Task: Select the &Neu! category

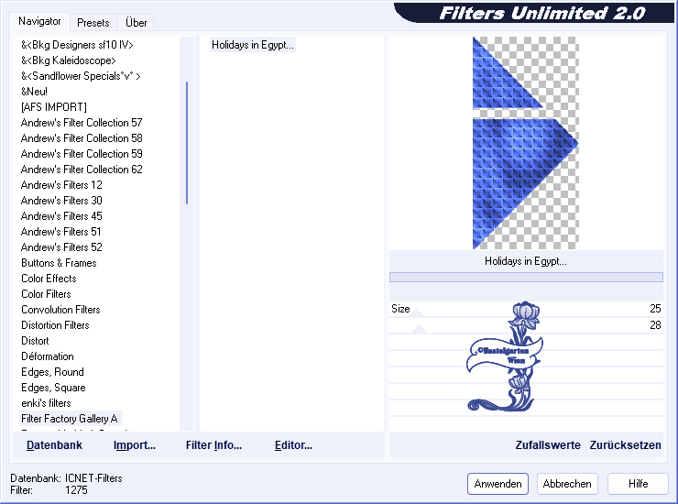Action: 34,92
